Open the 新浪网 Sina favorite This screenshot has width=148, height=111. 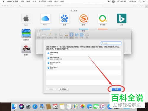[x=26, y=50]
